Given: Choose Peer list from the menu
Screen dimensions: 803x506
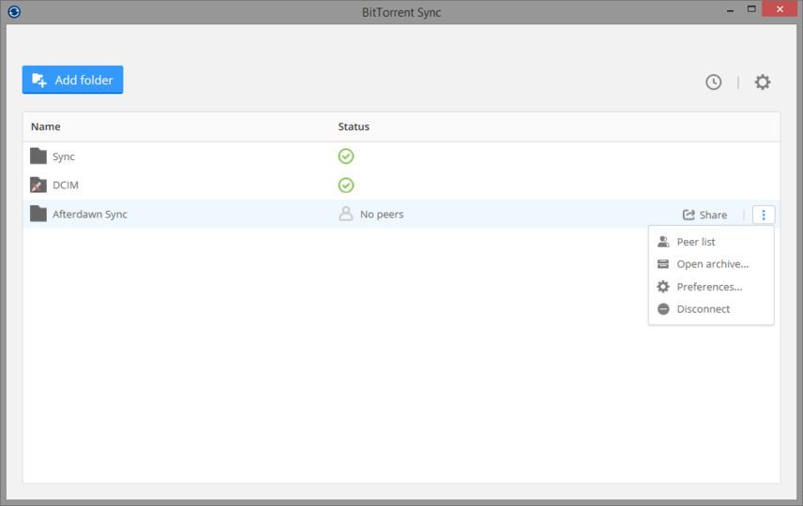Looking at the screenshot, I should [711, 242].
